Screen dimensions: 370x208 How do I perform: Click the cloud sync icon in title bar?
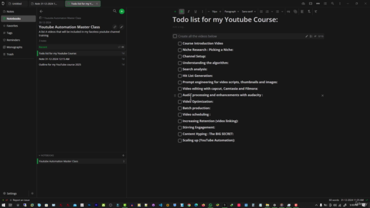303,3
